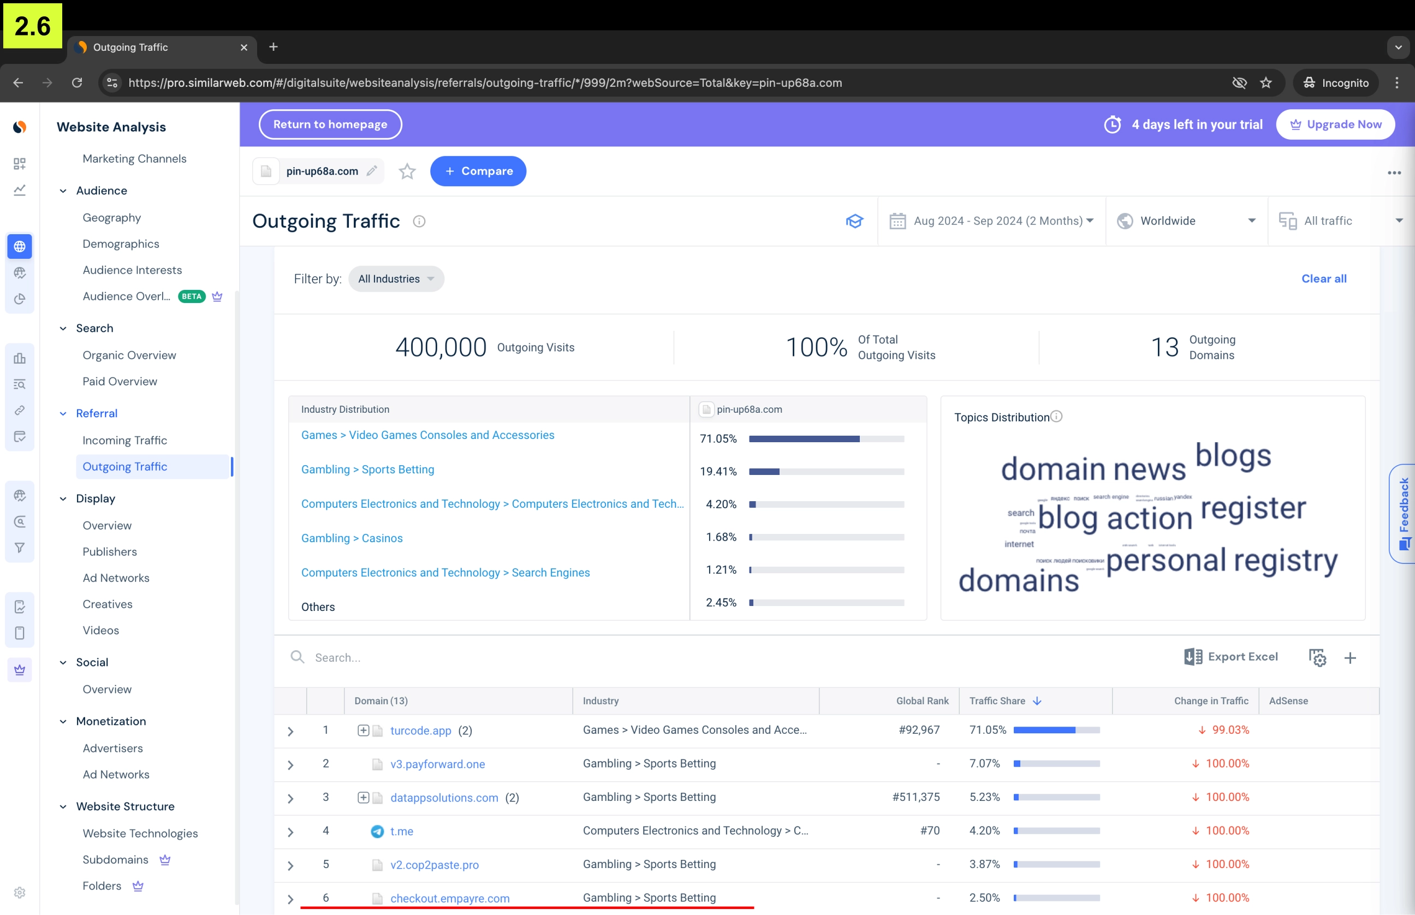Open the three-dot more options menu
The width and height of the screenshot is (1415, 915).
coord(1394,173)
